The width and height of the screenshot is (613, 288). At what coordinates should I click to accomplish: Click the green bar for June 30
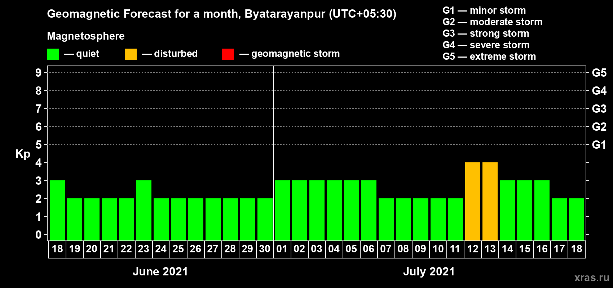(265, 220)
